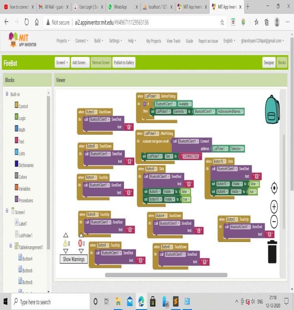Collapse the TableArrangement1 tree node
This screenshot has width=294, height=310.
[11, 246]
